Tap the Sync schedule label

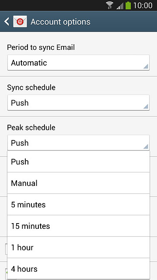pos(31,87)
